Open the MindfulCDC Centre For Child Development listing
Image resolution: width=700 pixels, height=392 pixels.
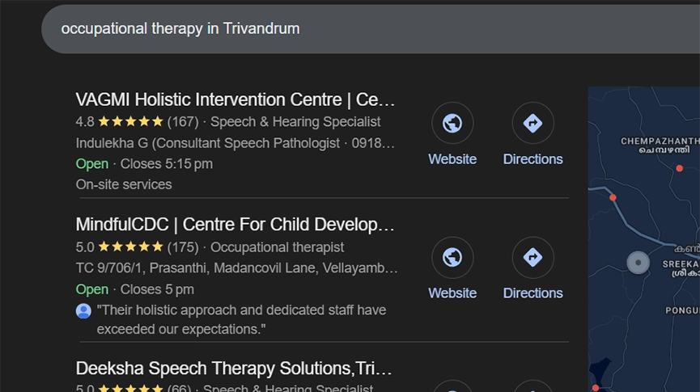(x=235, y=224)
